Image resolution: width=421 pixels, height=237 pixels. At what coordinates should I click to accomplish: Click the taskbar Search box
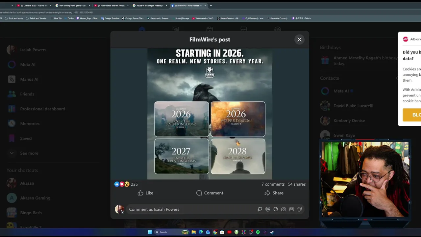click(172, 232)
